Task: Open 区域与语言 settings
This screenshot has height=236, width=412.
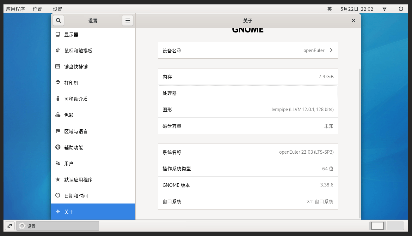Action: 93,131
